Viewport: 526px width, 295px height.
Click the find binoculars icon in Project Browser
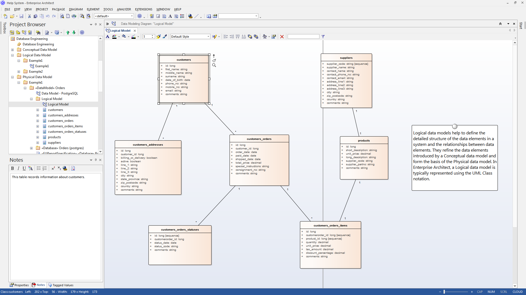click(38, 33)
